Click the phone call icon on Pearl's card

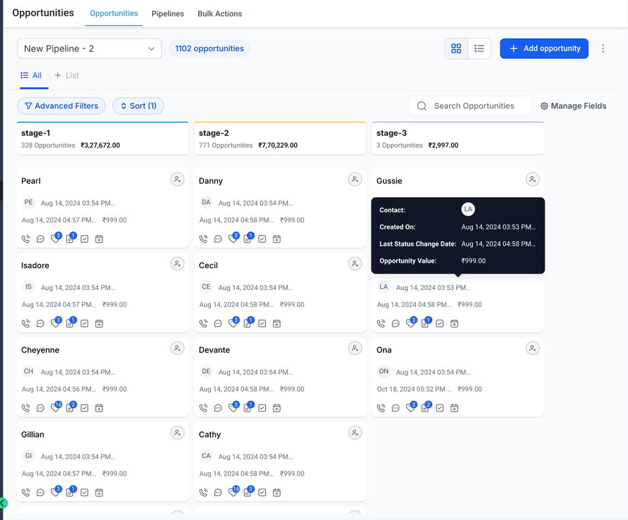click(x=26, y=239)
